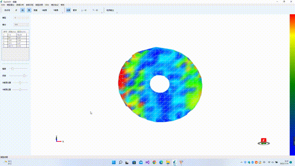Viewport: 295px width, 166px height.
Task: Open the model number combo box
Action: (x=22, y=18)
